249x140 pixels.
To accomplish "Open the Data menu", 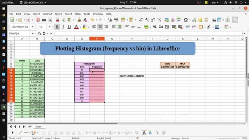I will click(78, 14).
